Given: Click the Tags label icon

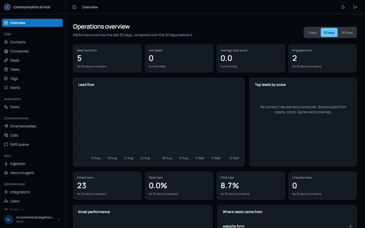Looking at the screenshot, I should point(6,79).
